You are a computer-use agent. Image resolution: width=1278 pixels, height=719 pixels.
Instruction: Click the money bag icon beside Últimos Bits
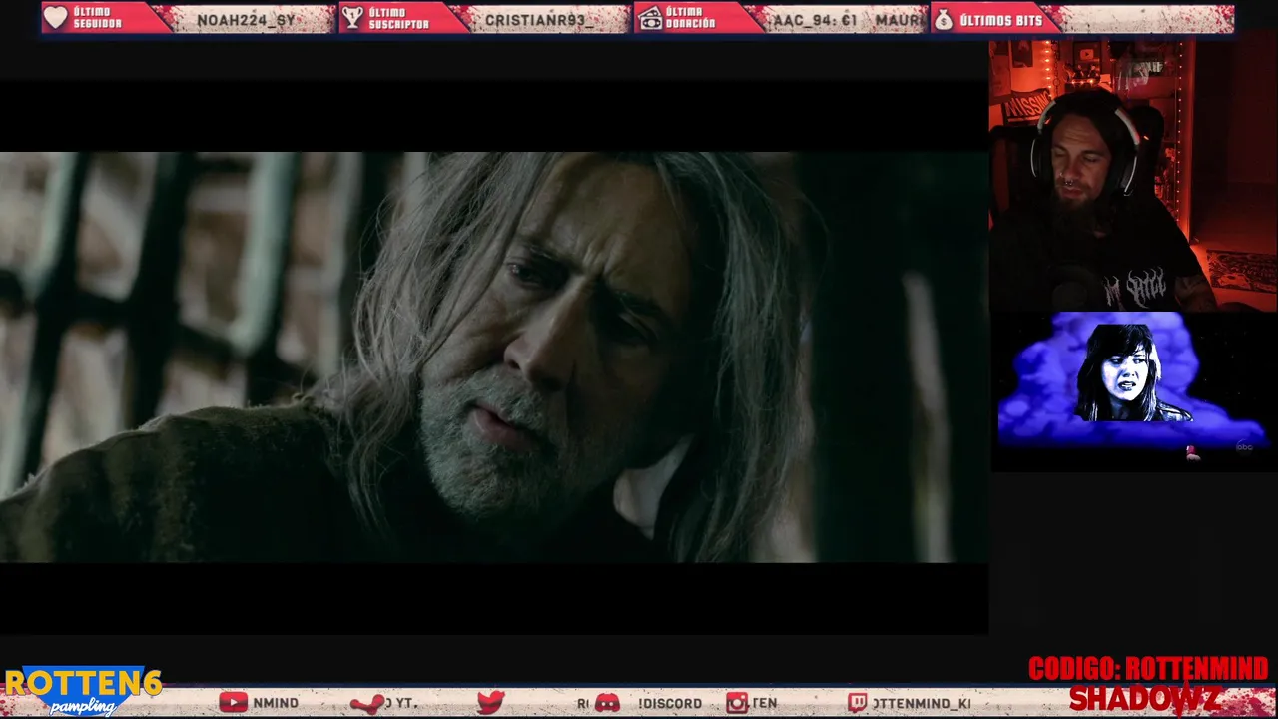tap(944, 18)
